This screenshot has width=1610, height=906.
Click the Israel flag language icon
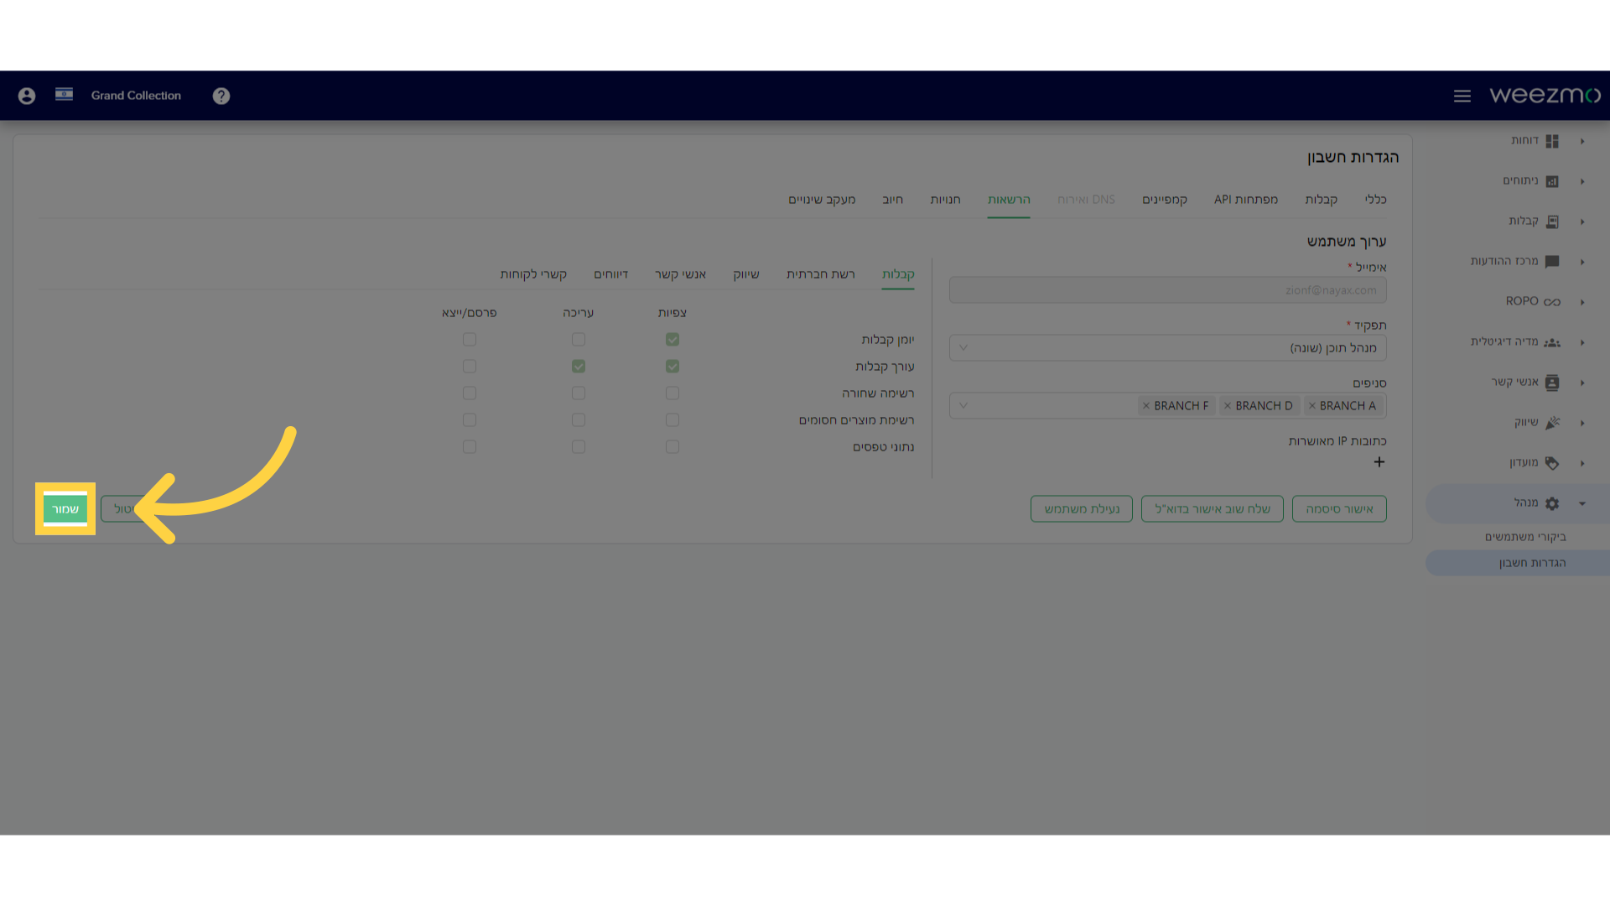tap(64, 94)
